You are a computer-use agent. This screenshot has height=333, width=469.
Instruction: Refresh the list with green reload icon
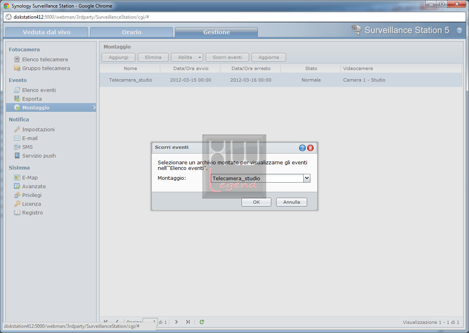pos(202,321)
